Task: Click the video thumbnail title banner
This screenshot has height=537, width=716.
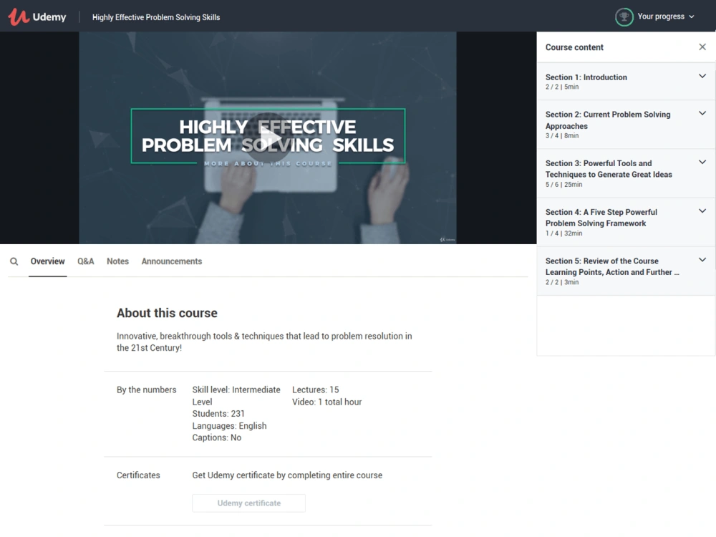Action: coord(268,135)
